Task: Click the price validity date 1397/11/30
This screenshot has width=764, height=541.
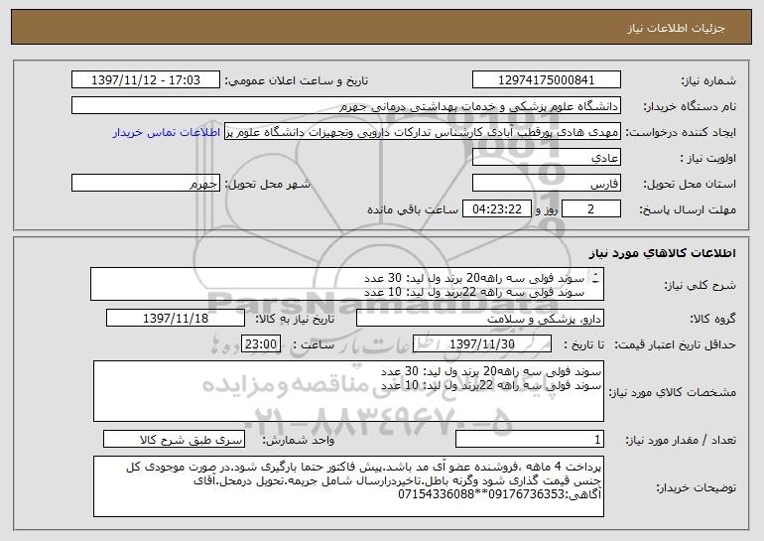Action: point(482,343)
